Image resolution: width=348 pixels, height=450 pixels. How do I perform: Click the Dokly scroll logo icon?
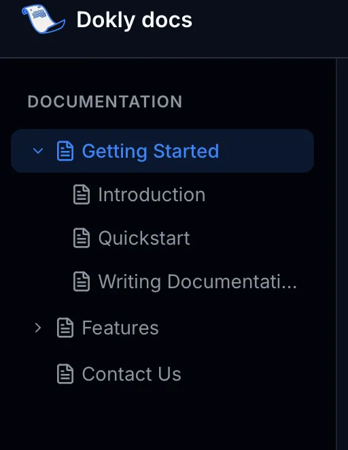tap(43, 19)
